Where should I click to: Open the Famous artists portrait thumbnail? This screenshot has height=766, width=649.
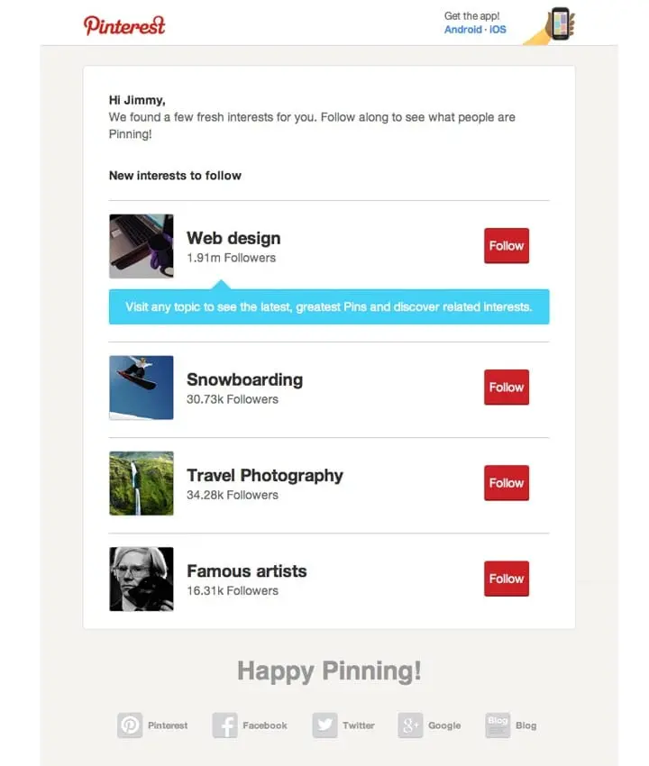pyautogui.click(x=141, y=579)
